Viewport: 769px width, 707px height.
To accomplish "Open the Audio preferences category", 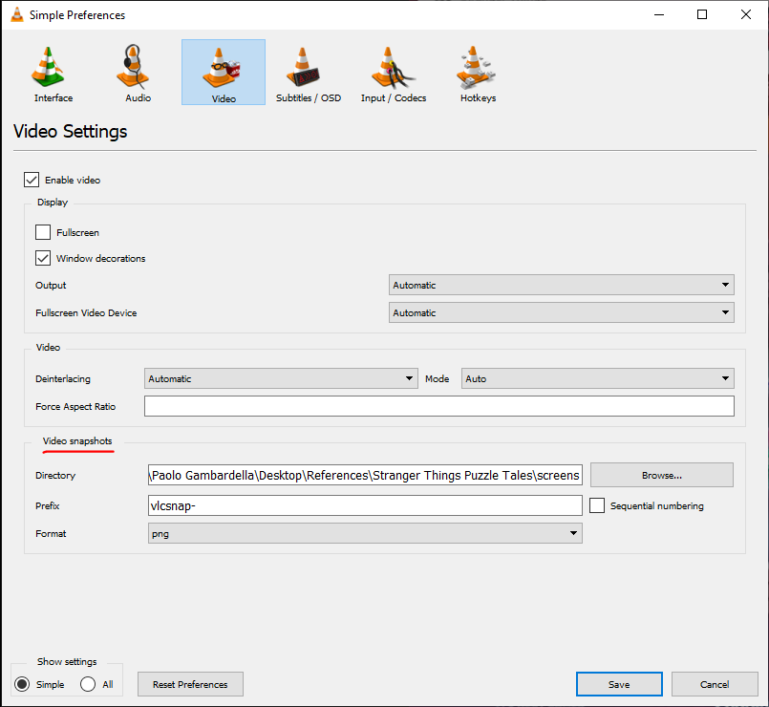I will click(x=138, y=73).
